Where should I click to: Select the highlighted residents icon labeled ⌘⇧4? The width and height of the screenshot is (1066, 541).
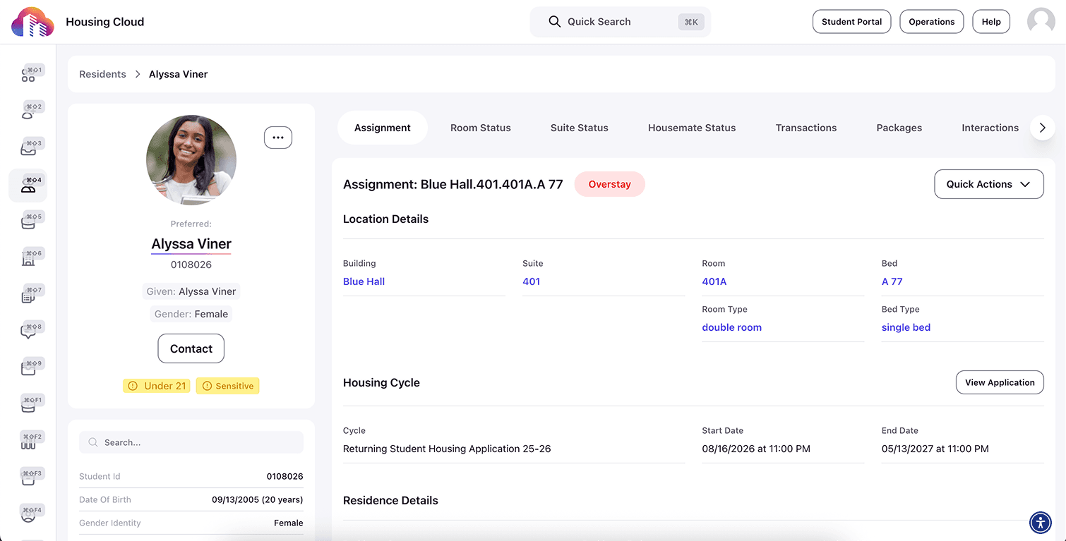(x=28, y=186)
